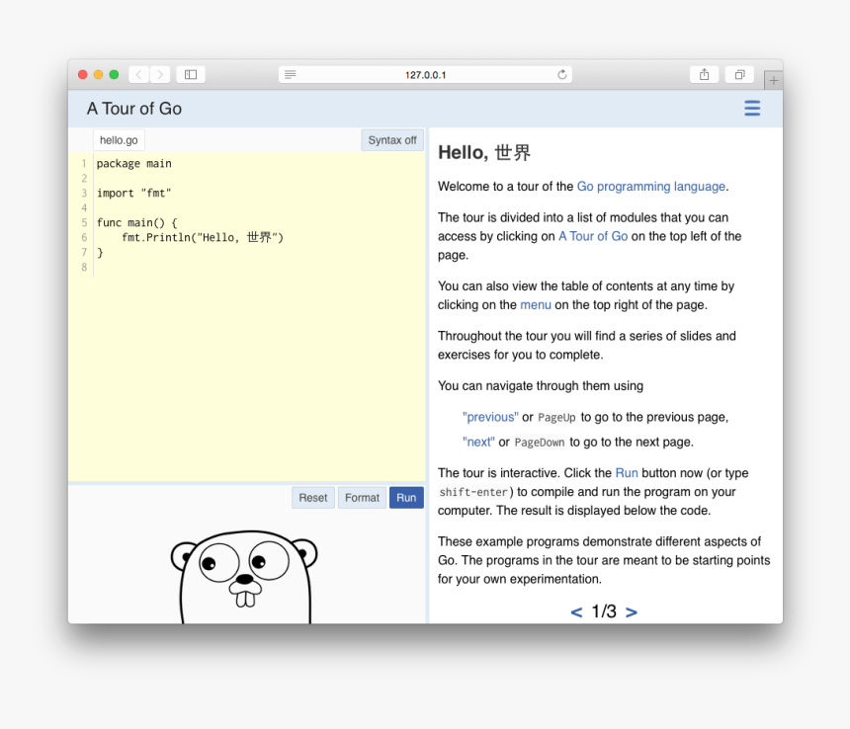
Task: Reload the page with the refresh icon
Action: [x=561, y=73]
